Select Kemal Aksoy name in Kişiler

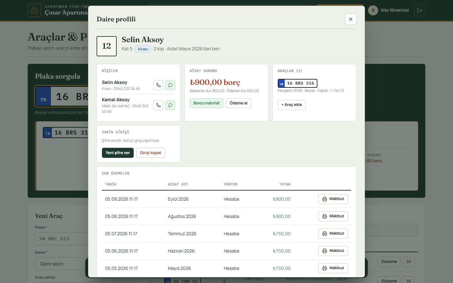[x=116, y=100]
